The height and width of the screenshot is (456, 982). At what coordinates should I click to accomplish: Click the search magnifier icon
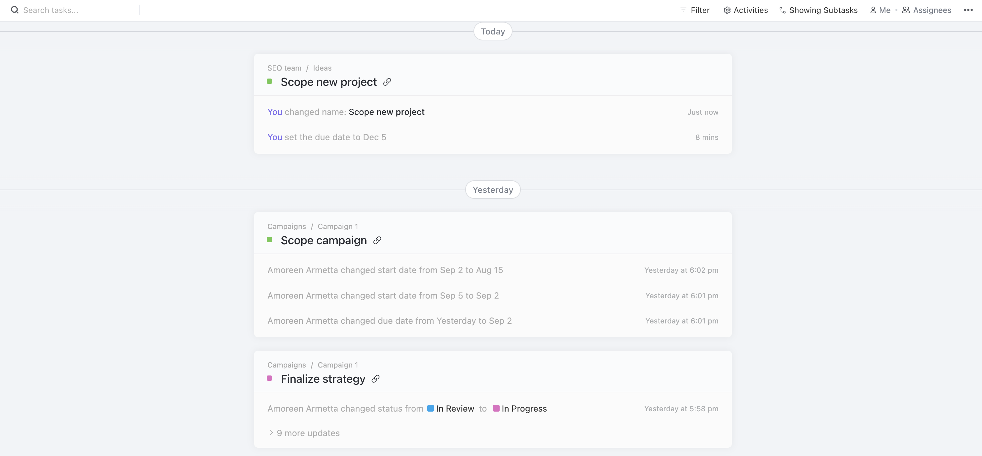(15, 10)
